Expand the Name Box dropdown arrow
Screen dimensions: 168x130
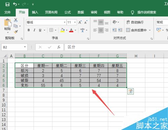coord(25,47)
